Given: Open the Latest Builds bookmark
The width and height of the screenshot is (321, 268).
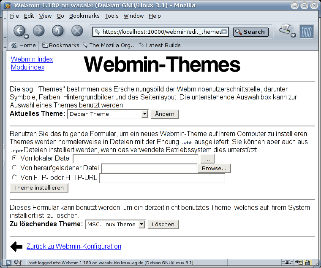Looking at the screenshot, I should pos(160,45).
